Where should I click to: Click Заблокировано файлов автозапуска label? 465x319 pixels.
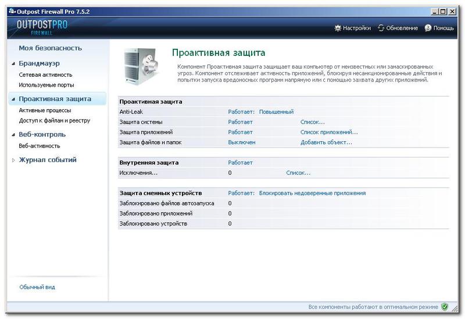167,203
